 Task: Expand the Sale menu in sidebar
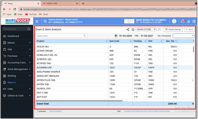click(17, 49)
